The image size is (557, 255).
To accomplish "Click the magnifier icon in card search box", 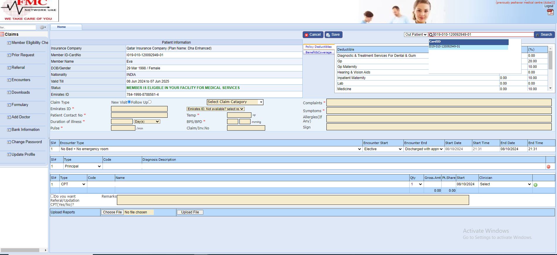I will (x=431, y=35).
